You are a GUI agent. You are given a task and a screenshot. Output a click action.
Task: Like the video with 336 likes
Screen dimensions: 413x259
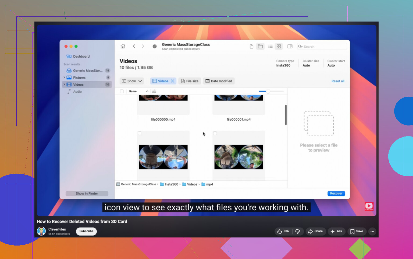[x=283, y=231]
